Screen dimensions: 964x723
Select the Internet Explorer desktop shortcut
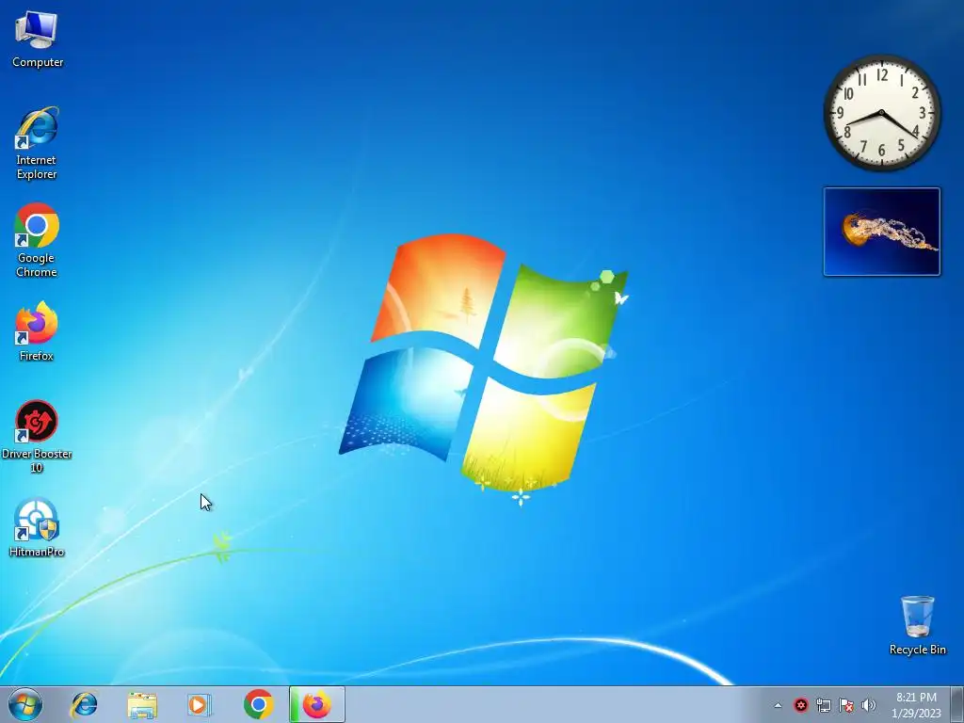point(37,143)
